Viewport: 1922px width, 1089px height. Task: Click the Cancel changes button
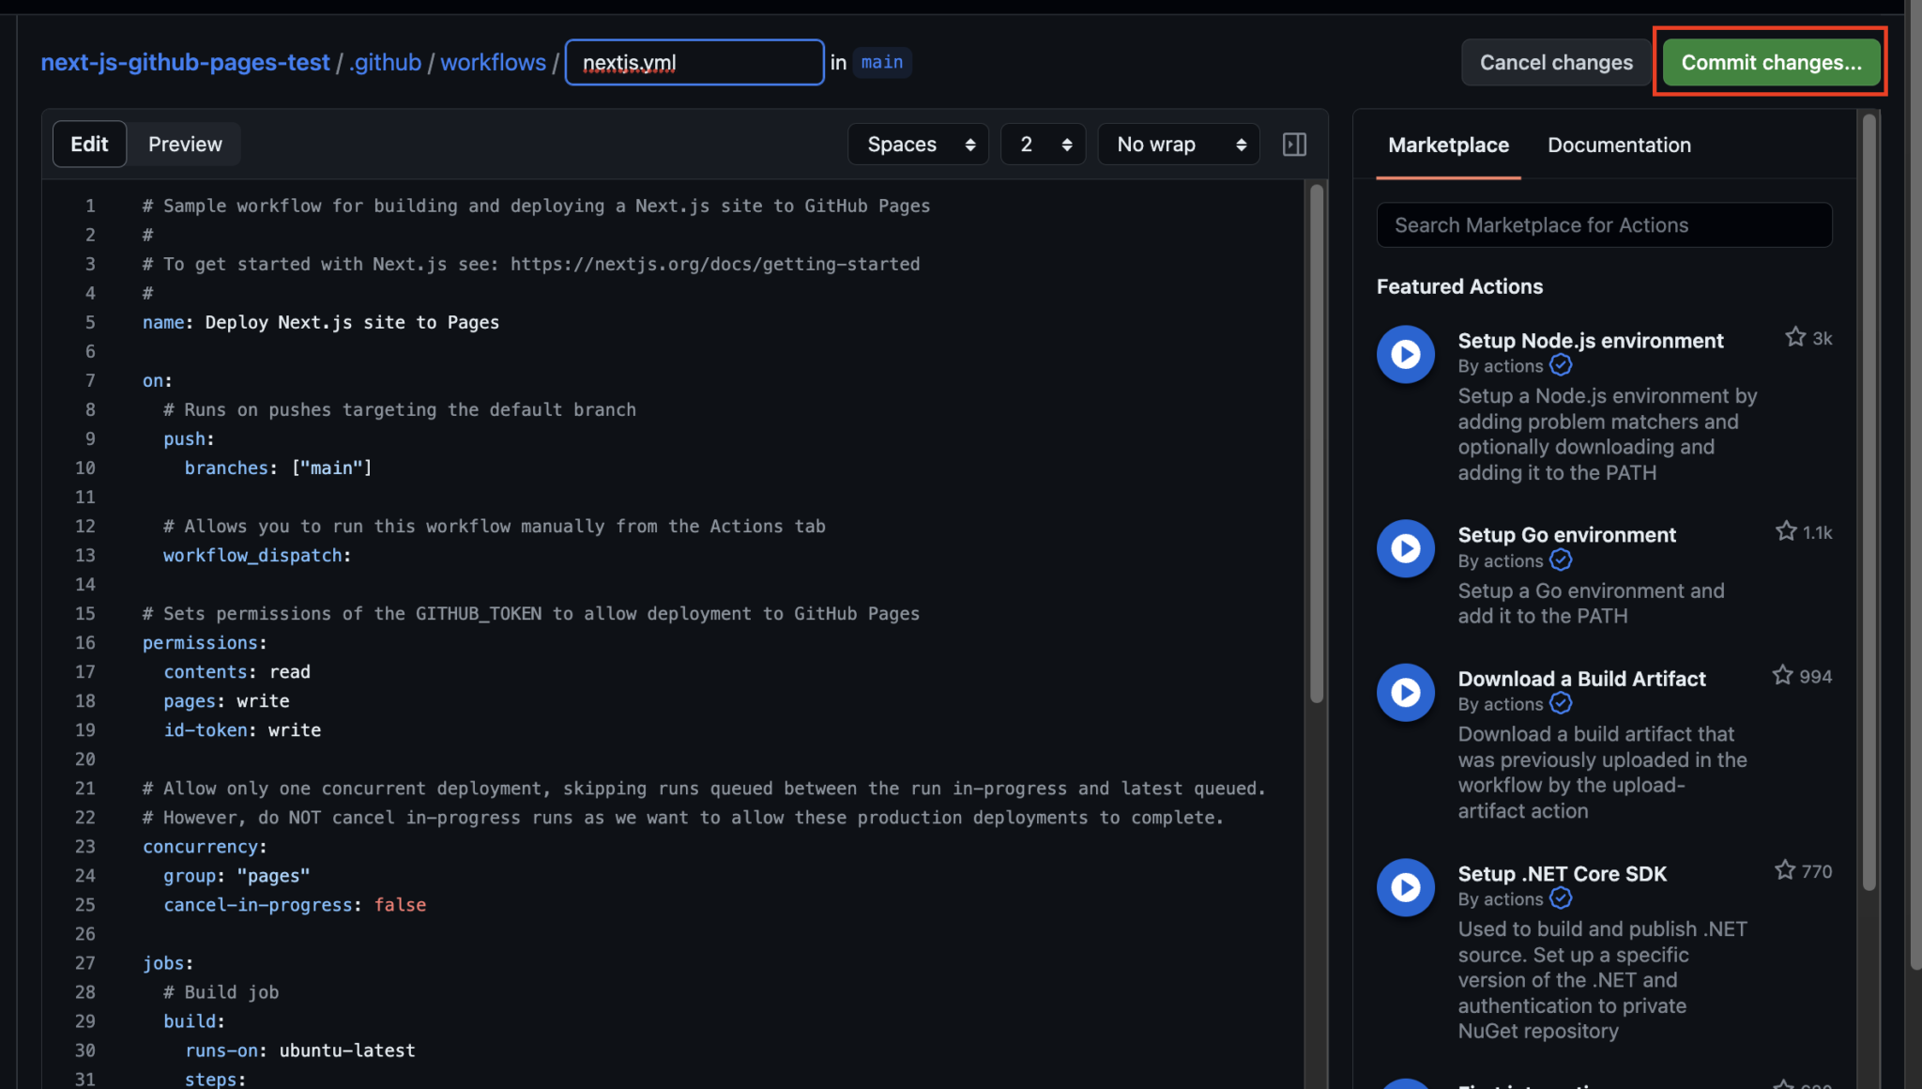[1556, 62]
